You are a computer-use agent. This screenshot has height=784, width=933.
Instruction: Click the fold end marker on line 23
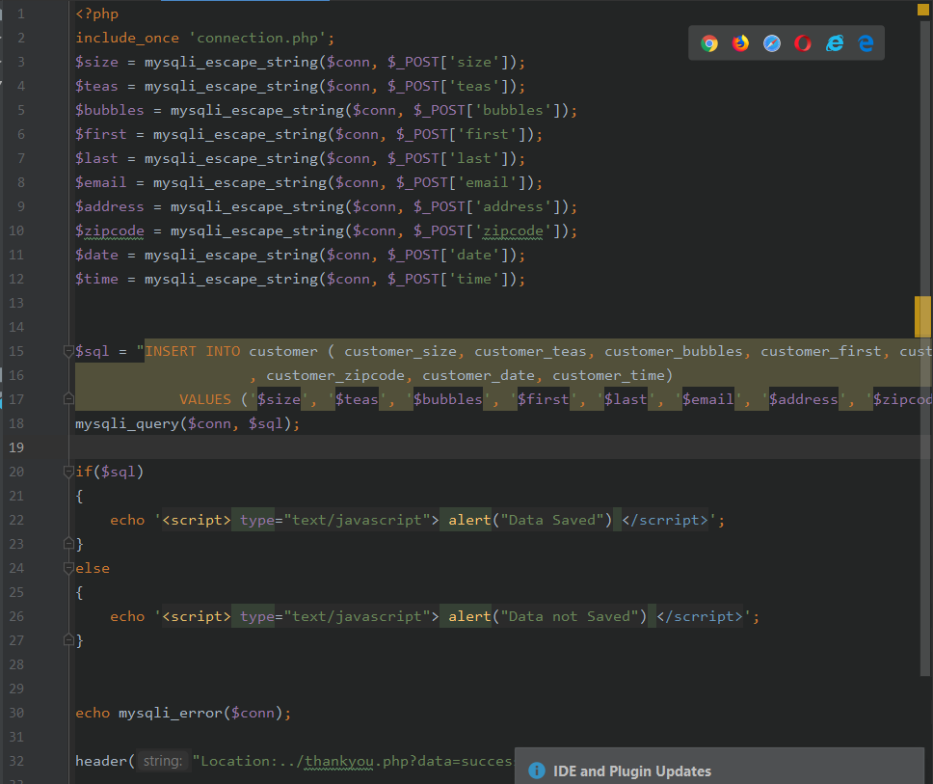[x=68, y=544]
